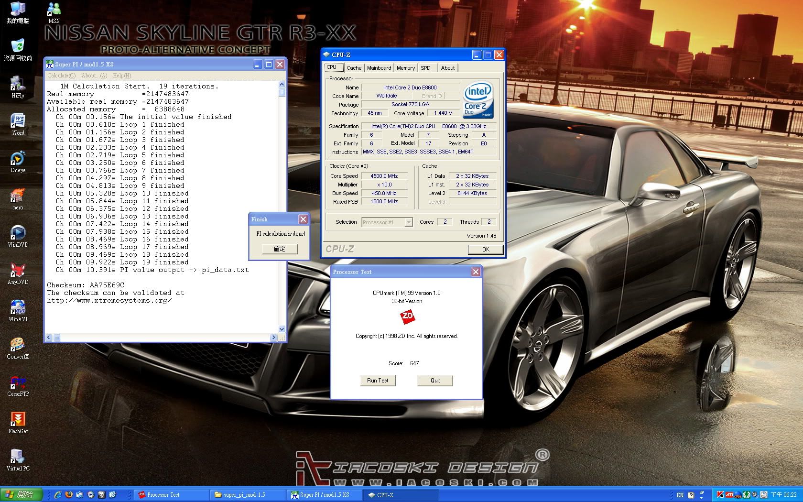Viewport: 803px width, 502px height.
Task: Open the FlashGet desktop shortcut
Action: [18, 423]
